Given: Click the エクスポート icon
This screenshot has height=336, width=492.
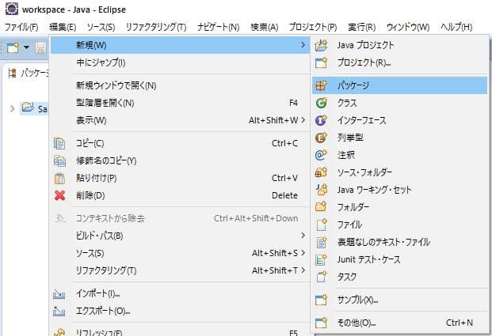Looking at the screenshot, I should point(59,311).
